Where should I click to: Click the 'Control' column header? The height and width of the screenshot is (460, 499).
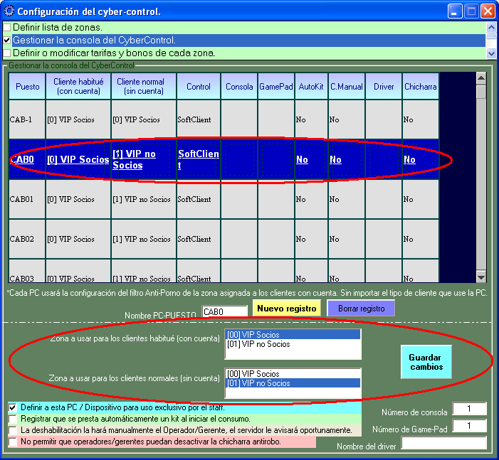(199, 87)
